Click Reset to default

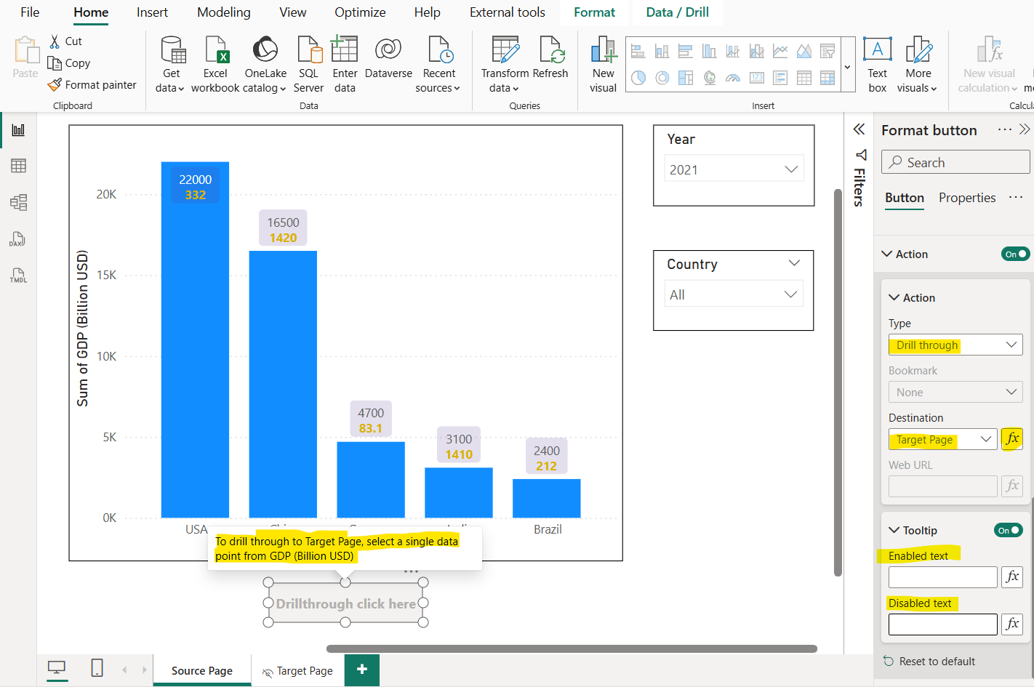(x=937, y=661)
